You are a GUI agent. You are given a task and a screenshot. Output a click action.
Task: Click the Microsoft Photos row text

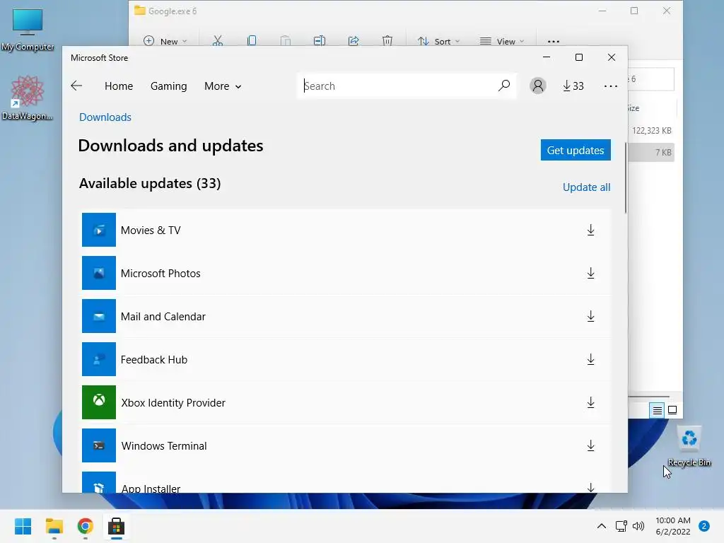coord(160,274)
